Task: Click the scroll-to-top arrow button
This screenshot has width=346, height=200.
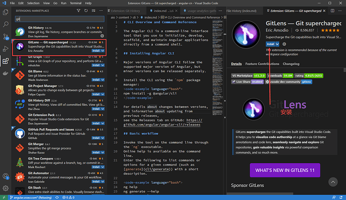Action: click(333, 182)
